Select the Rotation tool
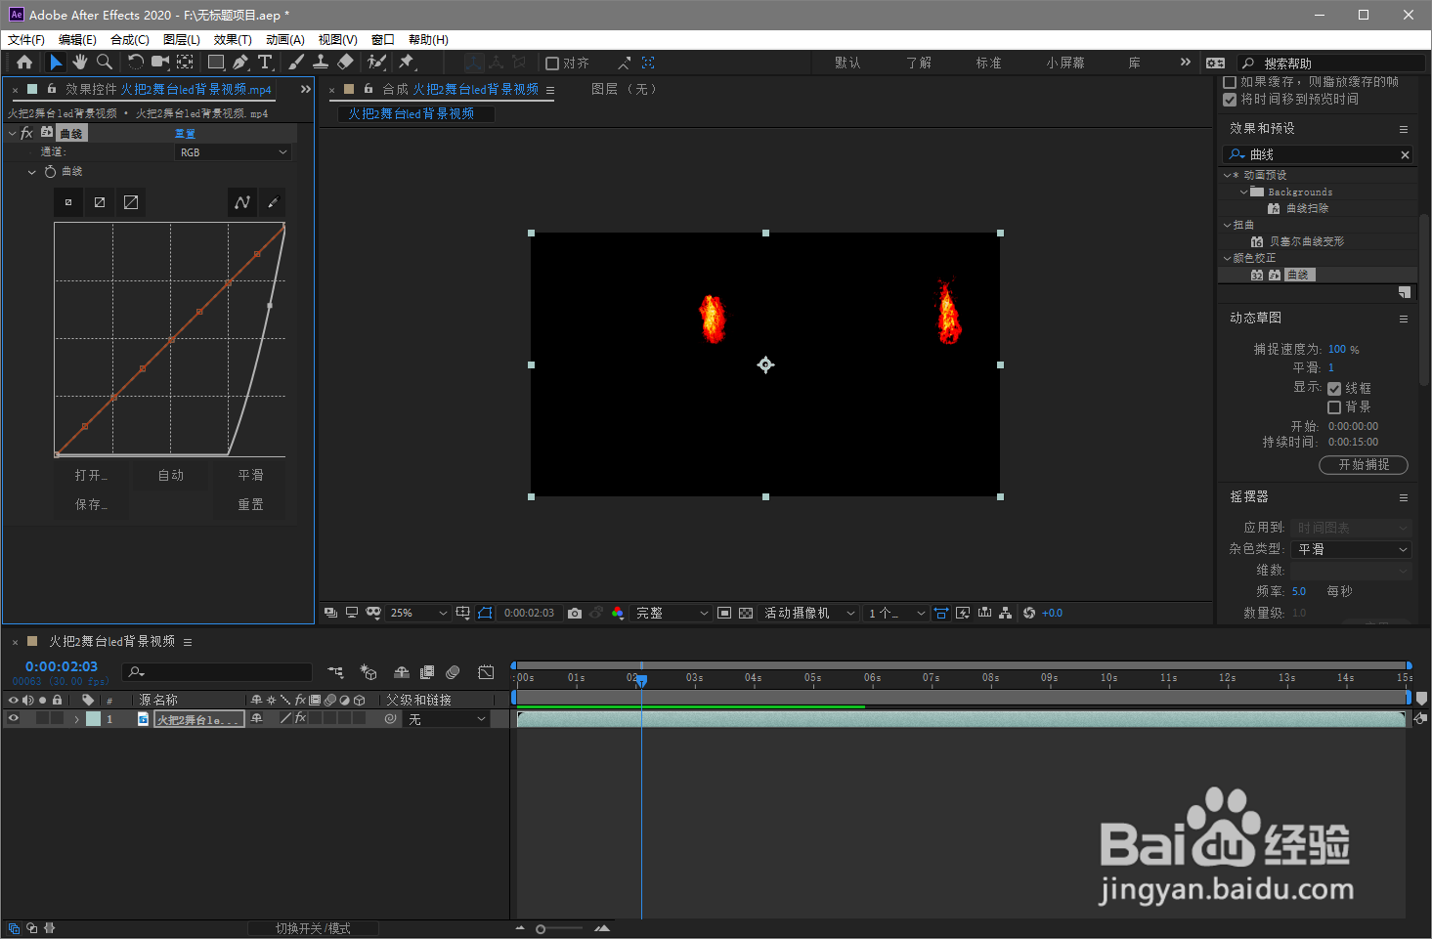The height and width of the screenshot is (939, 1432). point(135,63)
